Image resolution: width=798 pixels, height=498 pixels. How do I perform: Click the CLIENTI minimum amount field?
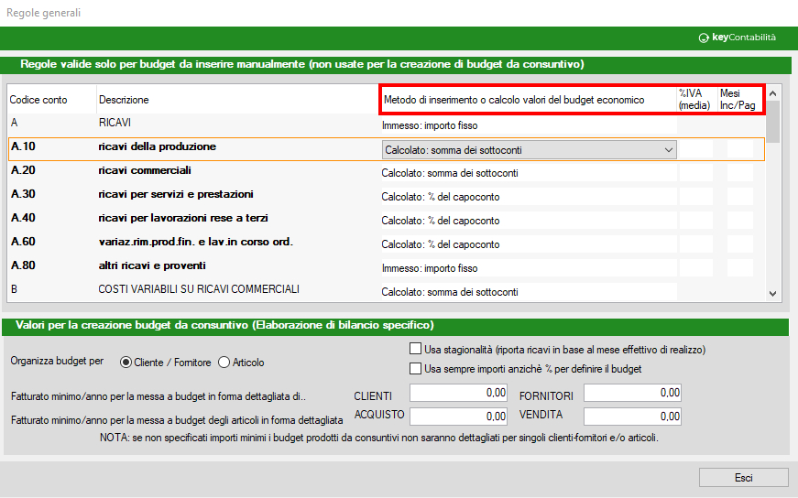[458, 393]
